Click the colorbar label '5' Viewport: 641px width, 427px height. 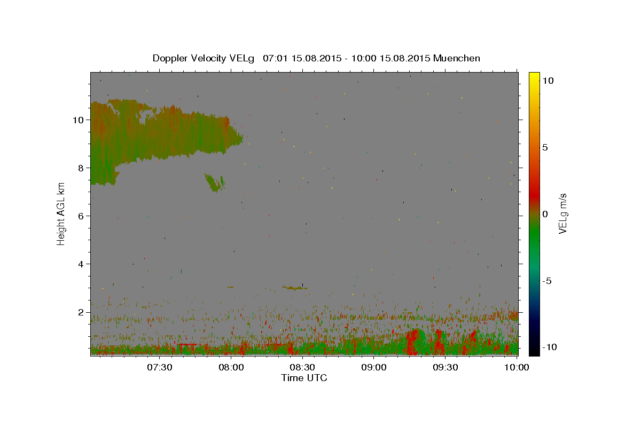point(545,147)
